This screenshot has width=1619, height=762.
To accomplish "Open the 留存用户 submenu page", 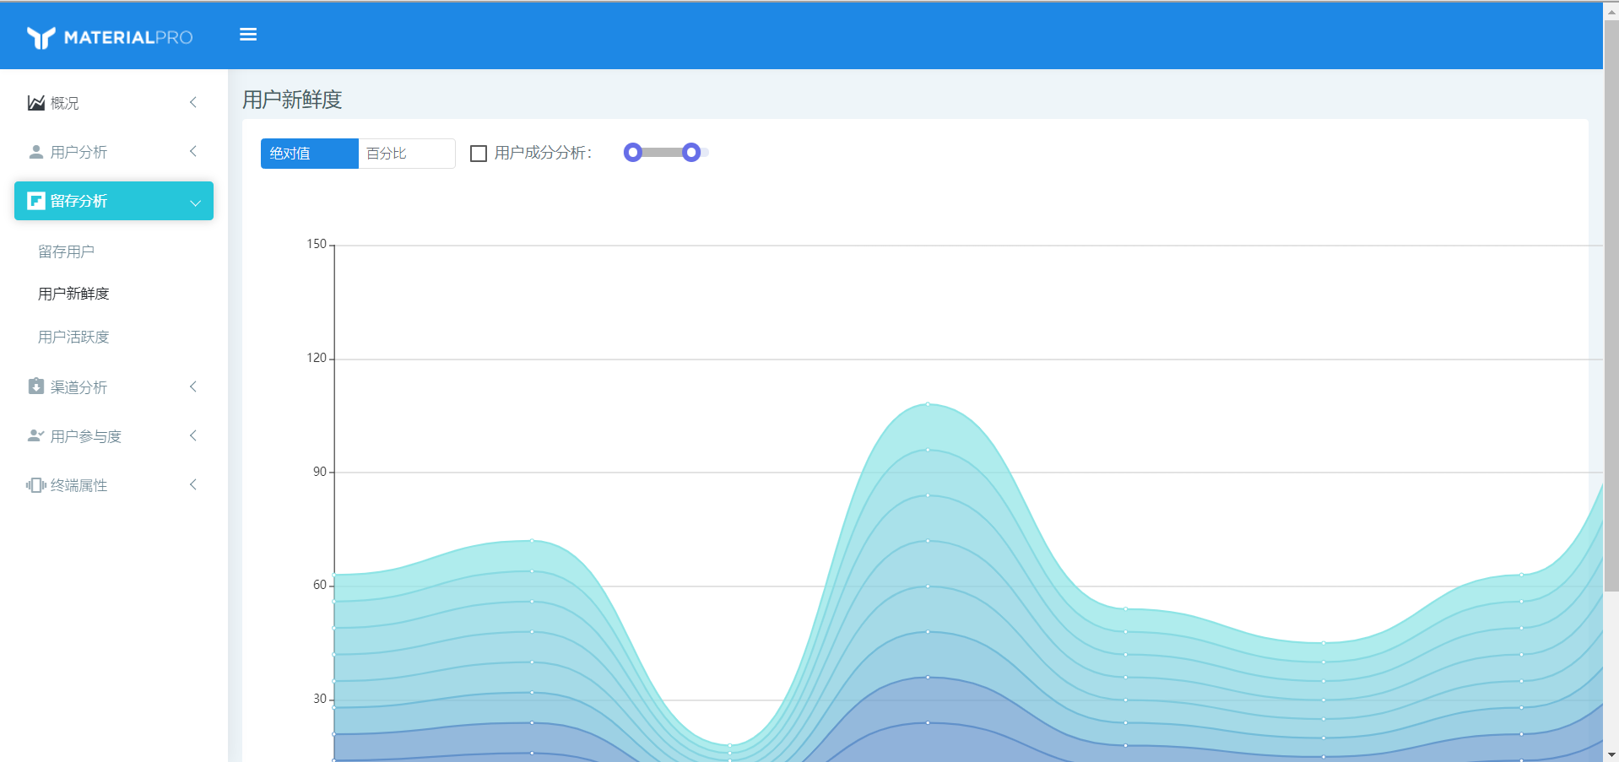I will [66, 251].
